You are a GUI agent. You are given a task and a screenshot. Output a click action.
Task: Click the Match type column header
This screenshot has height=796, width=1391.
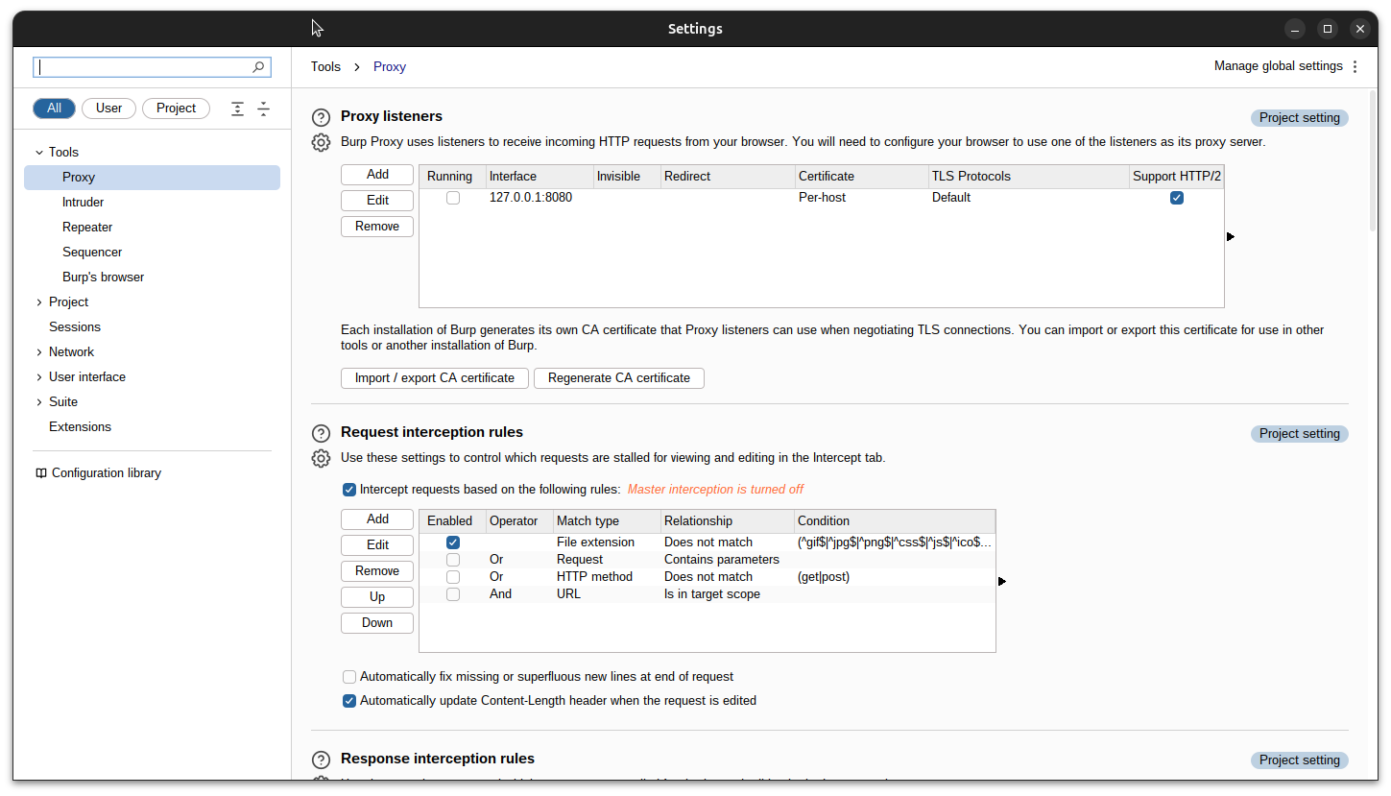point(608,521)
